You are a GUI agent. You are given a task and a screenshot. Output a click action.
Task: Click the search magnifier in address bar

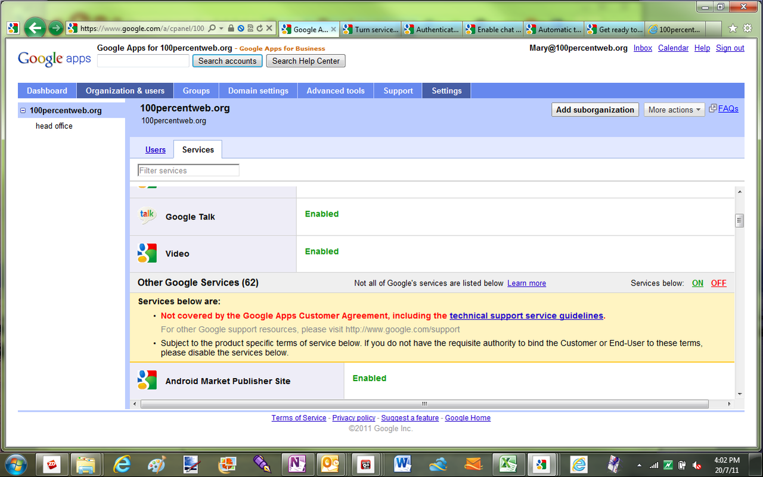212,28
